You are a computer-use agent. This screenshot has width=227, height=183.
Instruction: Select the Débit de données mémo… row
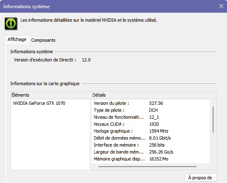(x=151, y=138)
